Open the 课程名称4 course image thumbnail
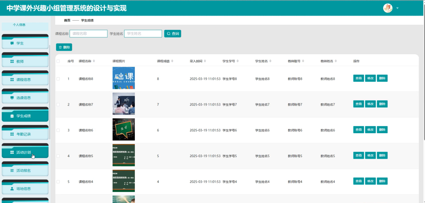The image size is (425, 203). tap(124, 181)
